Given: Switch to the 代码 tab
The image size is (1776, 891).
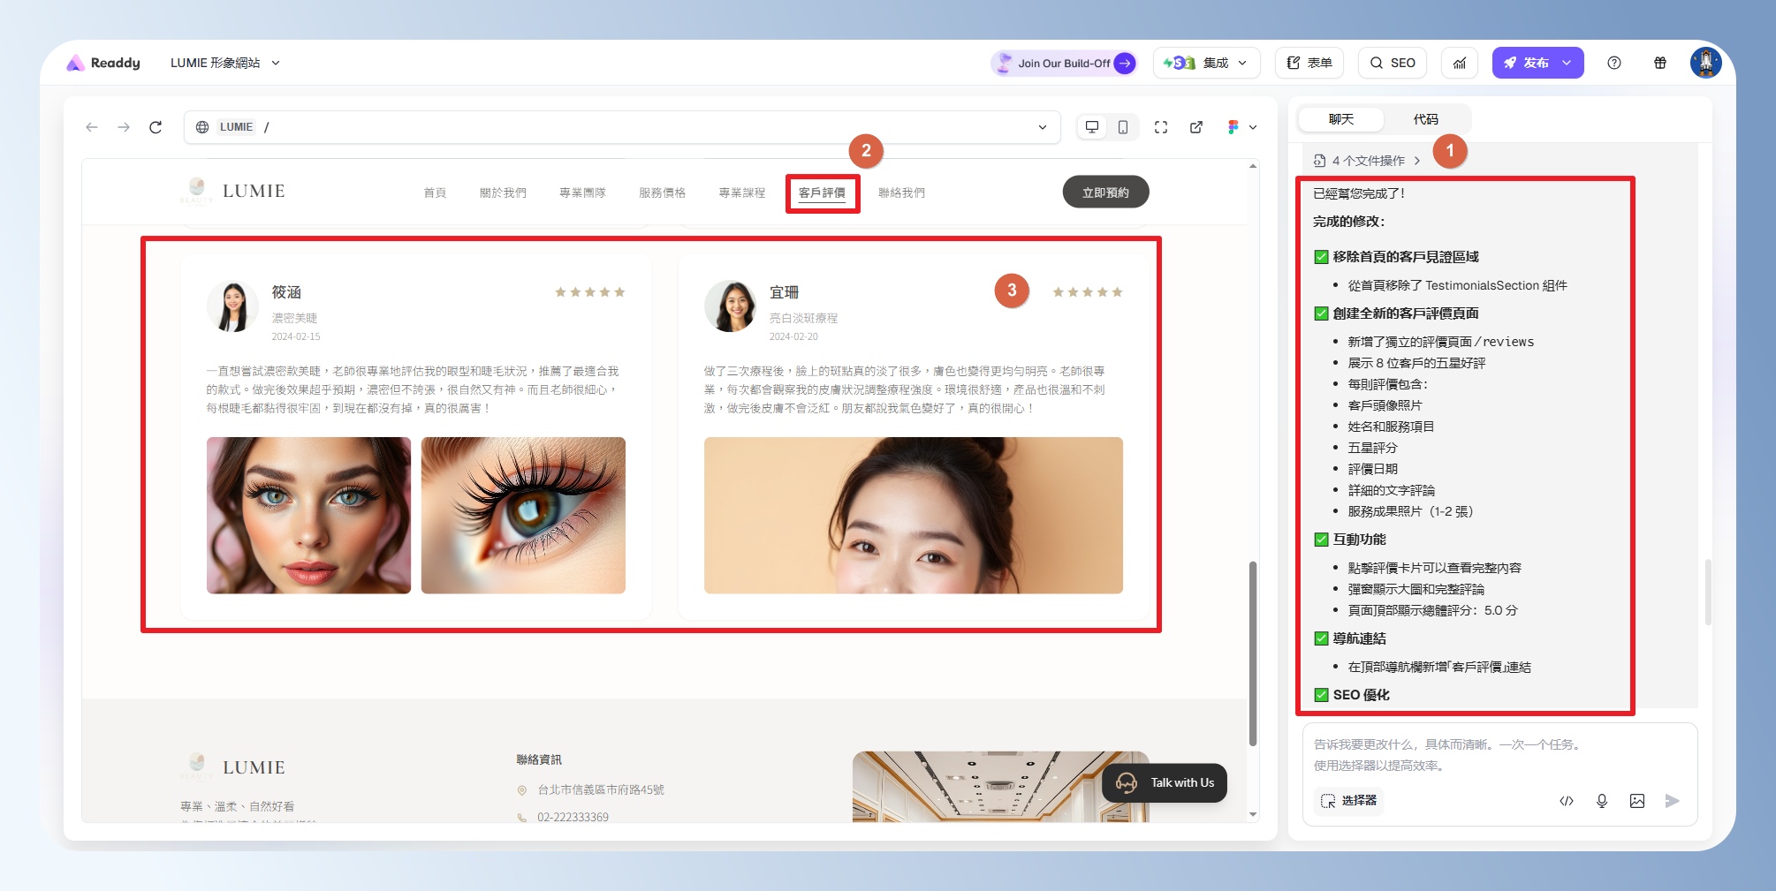Looking at the screenshot, I should pyautogui.click(x=1425, y=119).
